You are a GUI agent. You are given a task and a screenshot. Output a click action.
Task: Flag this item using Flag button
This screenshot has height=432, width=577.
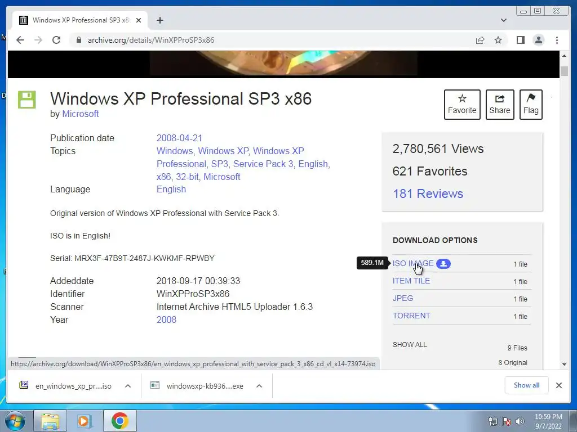pyautogui.click(x=531, y=105)
